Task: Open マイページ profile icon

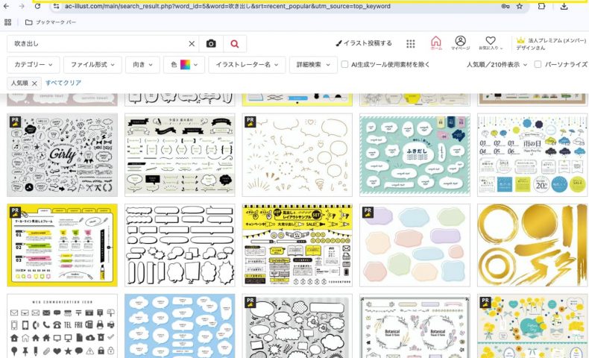Action: 460,43
